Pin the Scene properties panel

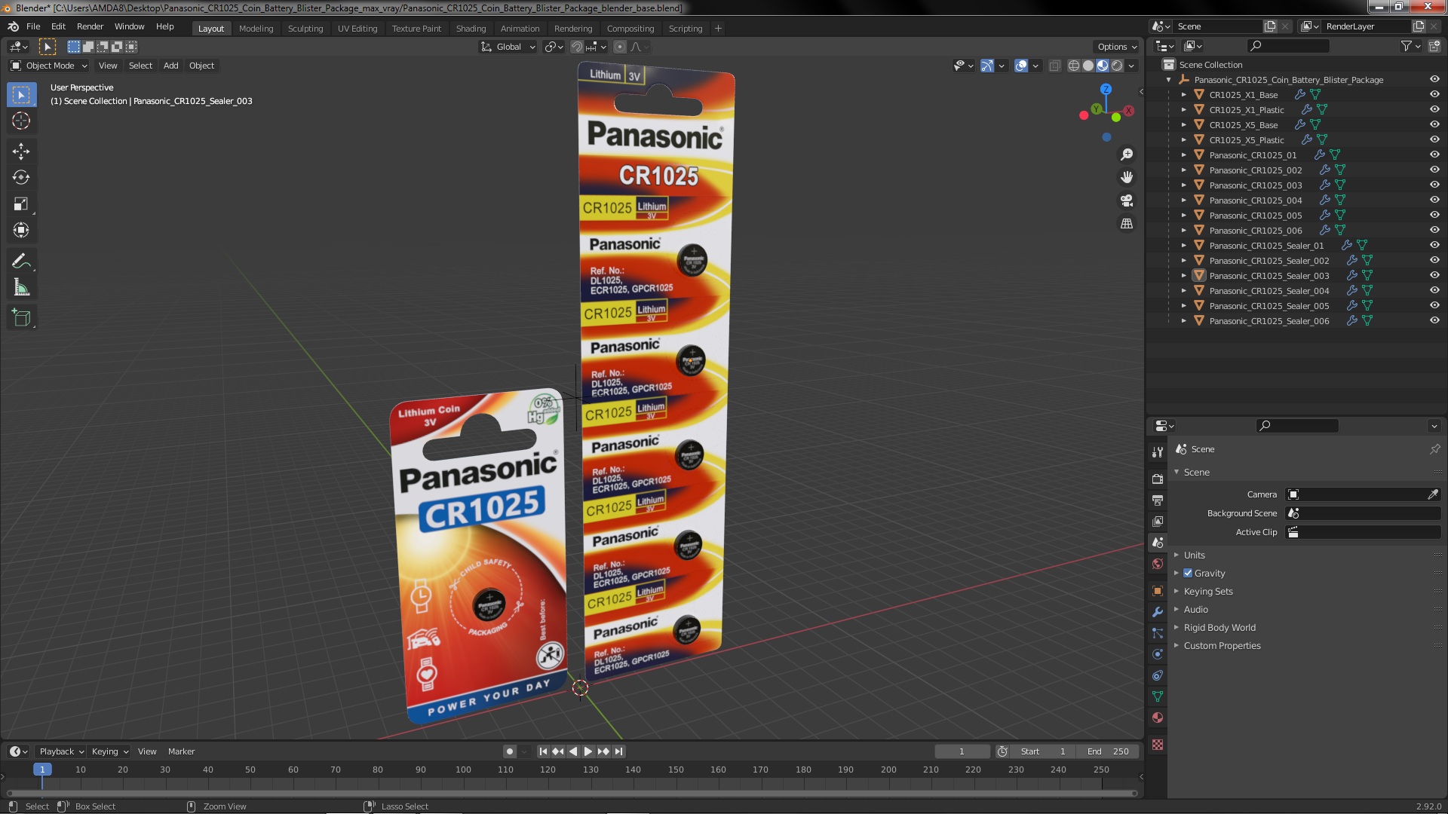[1434, 449]
